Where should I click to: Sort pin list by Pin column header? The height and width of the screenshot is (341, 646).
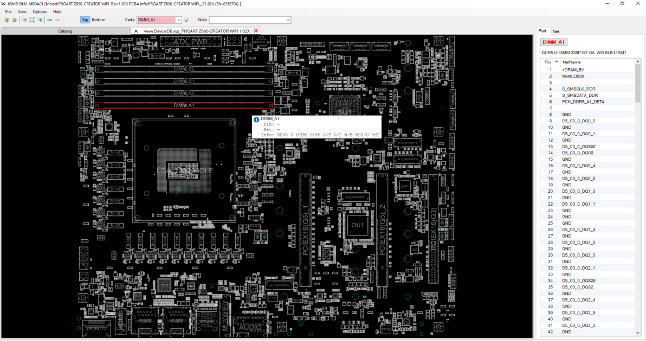[551, 62]
